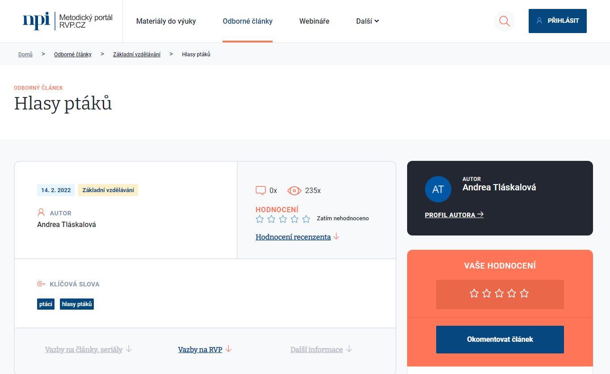Open the Profil autora link
610x374 pixels.
tap(454, 215)
